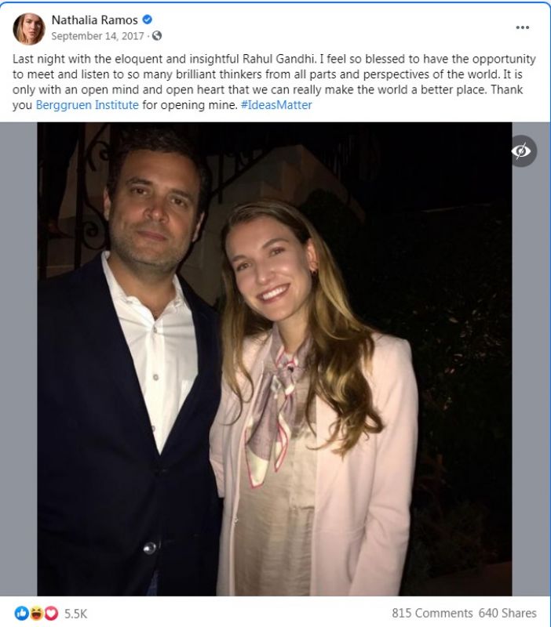The width and height of the screenshot is (551, 627).
Task: Open Nathalia Ramos's profile picture
Action: [x=29, y=28]
